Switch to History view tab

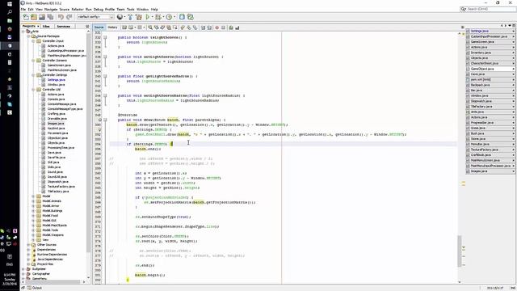coord(112,27)
